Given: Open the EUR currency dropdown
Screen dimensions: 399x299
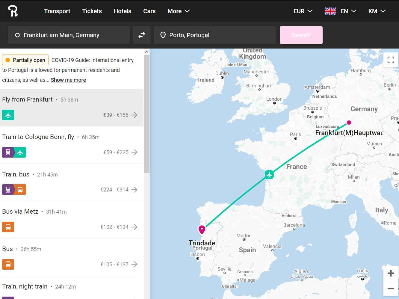Looking at the screenshot, I should click(303, 11).
